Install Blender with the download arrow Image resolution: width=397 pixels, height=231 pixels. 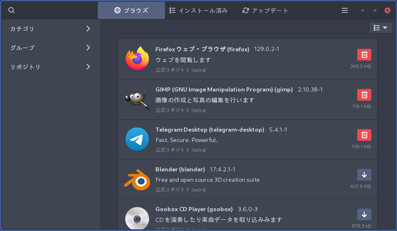(x=364, y=175)
